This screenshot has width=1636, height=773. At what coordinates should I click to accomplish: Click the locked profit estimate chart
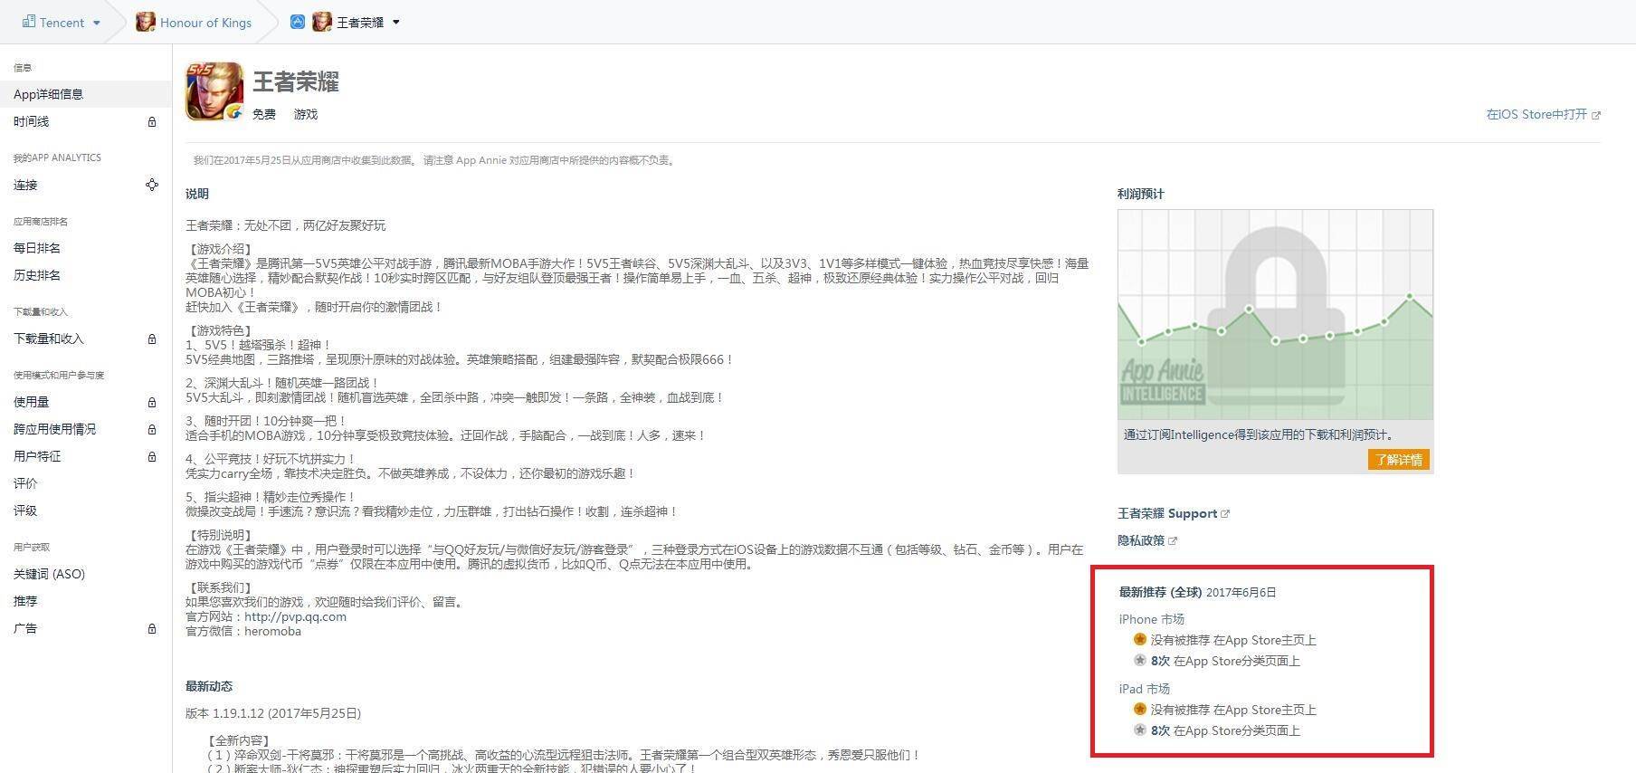pos(1275,314)
